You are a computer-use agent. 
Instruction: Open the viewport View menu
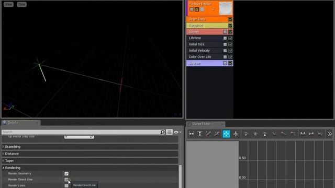[8, 4]
